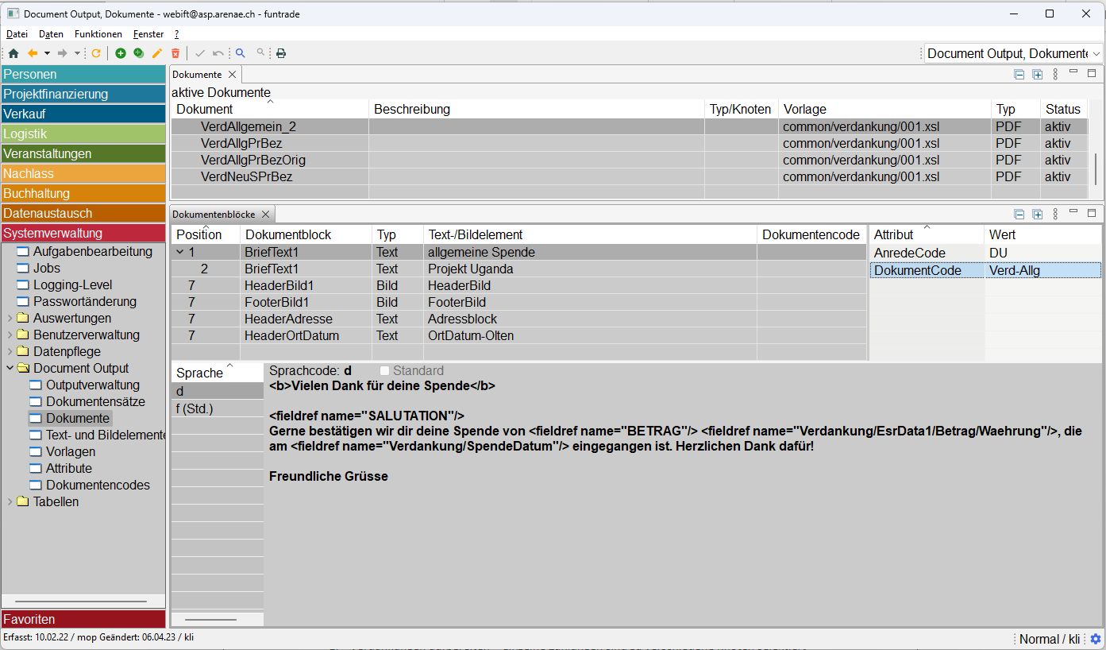This screenshot has width=1106, height=650.
Task: Collapse the Document Output tree folder
Action: coord(10,369)
